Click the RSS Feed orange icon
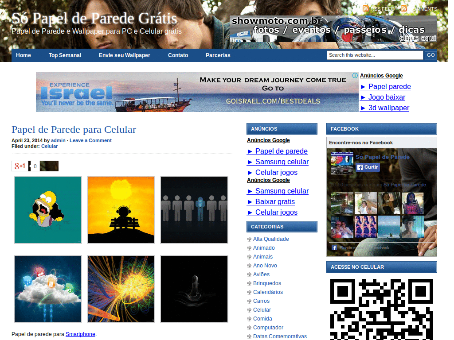 366,9
